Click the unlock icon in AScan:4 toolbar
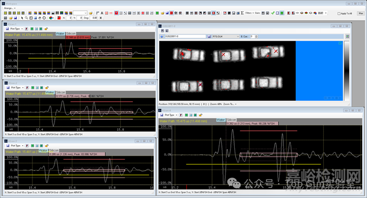 tap(201, 115)
